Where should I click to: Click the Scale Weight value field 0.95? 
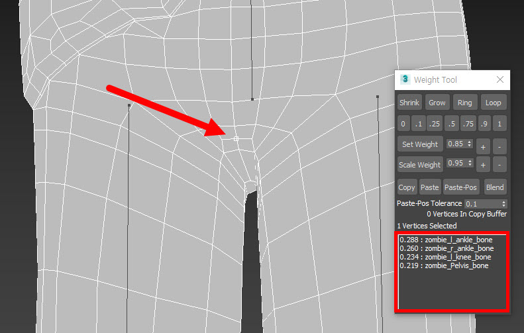pyautogui.click(x=456, y=163)
